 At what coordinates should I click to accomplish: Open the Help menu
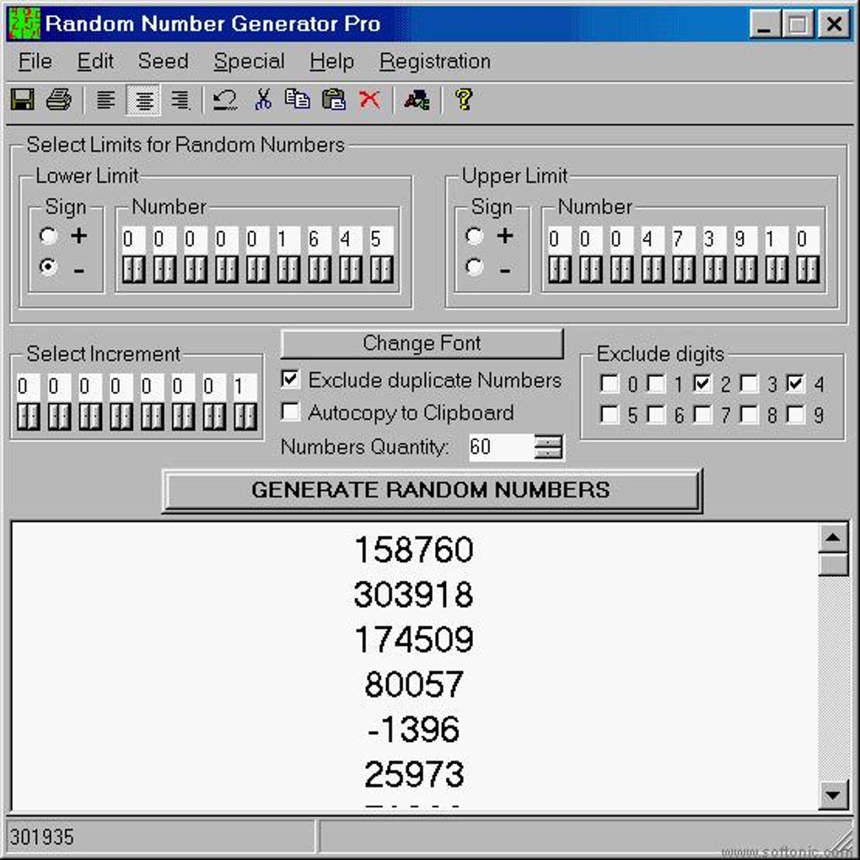point(331,61)
